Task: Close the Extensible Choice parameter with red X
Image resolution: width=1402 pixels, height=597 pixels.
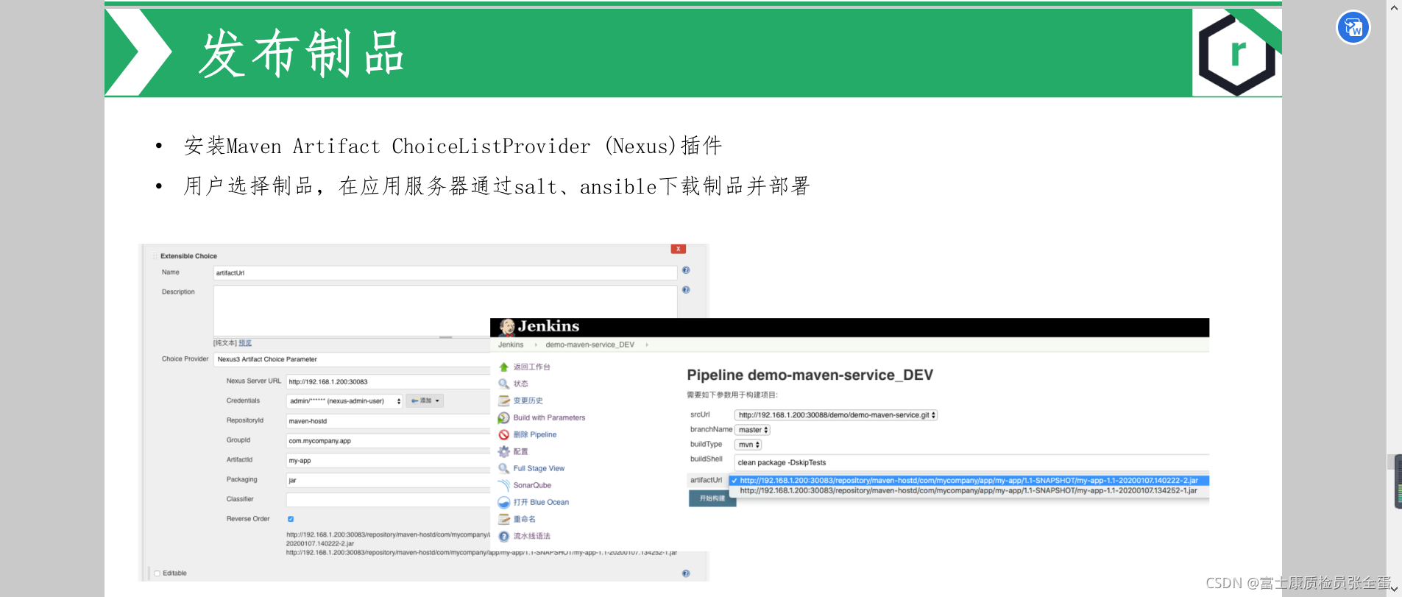Action: [679, 249]
